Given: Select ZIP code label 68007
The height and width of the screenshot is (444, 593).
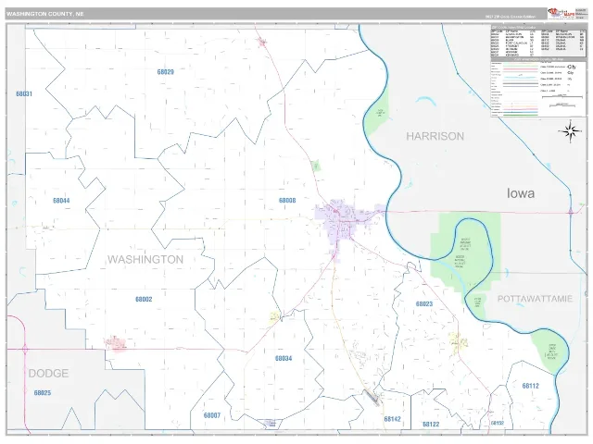Looking at the screenshot, I should coord(212,415).
